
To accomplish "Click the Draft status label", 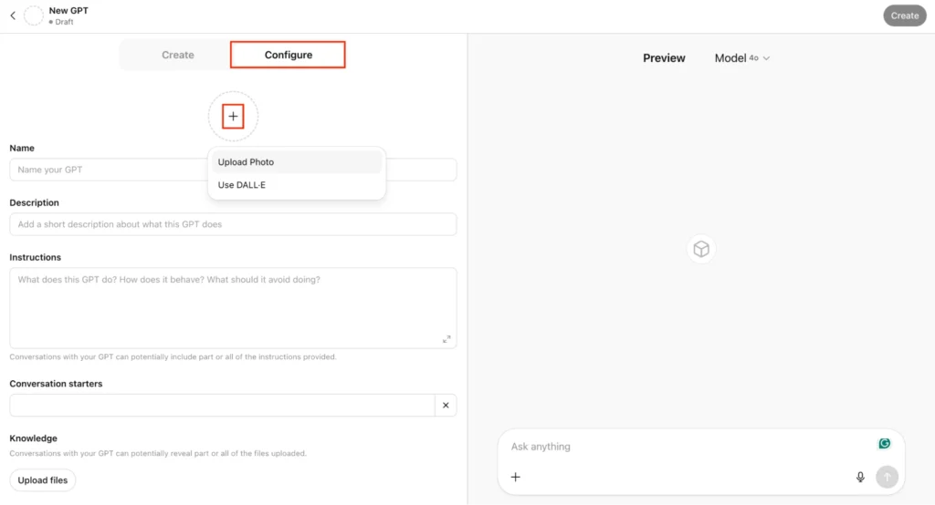I will (x=61, y=22).
